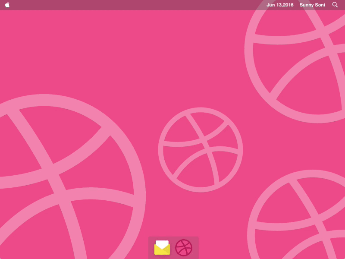Open Spotlight search magnifier icon
The height and width of the screenshot is (259, 345).
click(x=335, y=5)
